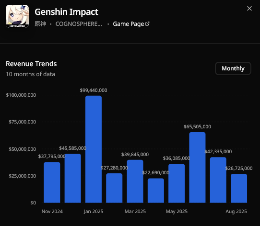The height and width of the screenshot is (226, 260).
Task: Click the external link icon beside Game Page
Action: pyautogui.click(x=147, y=23)
